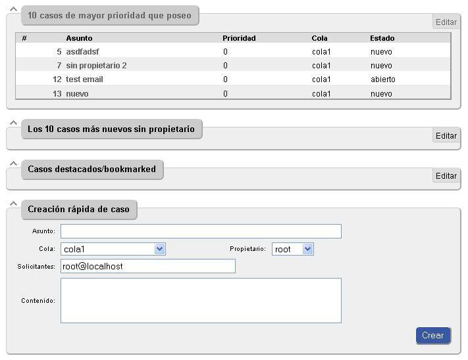Viewport: 468px width, 360px height.
Task: Collapse the 'Creación rápida de caso' section
Action: pyautogui.click(x=14, y=203)
